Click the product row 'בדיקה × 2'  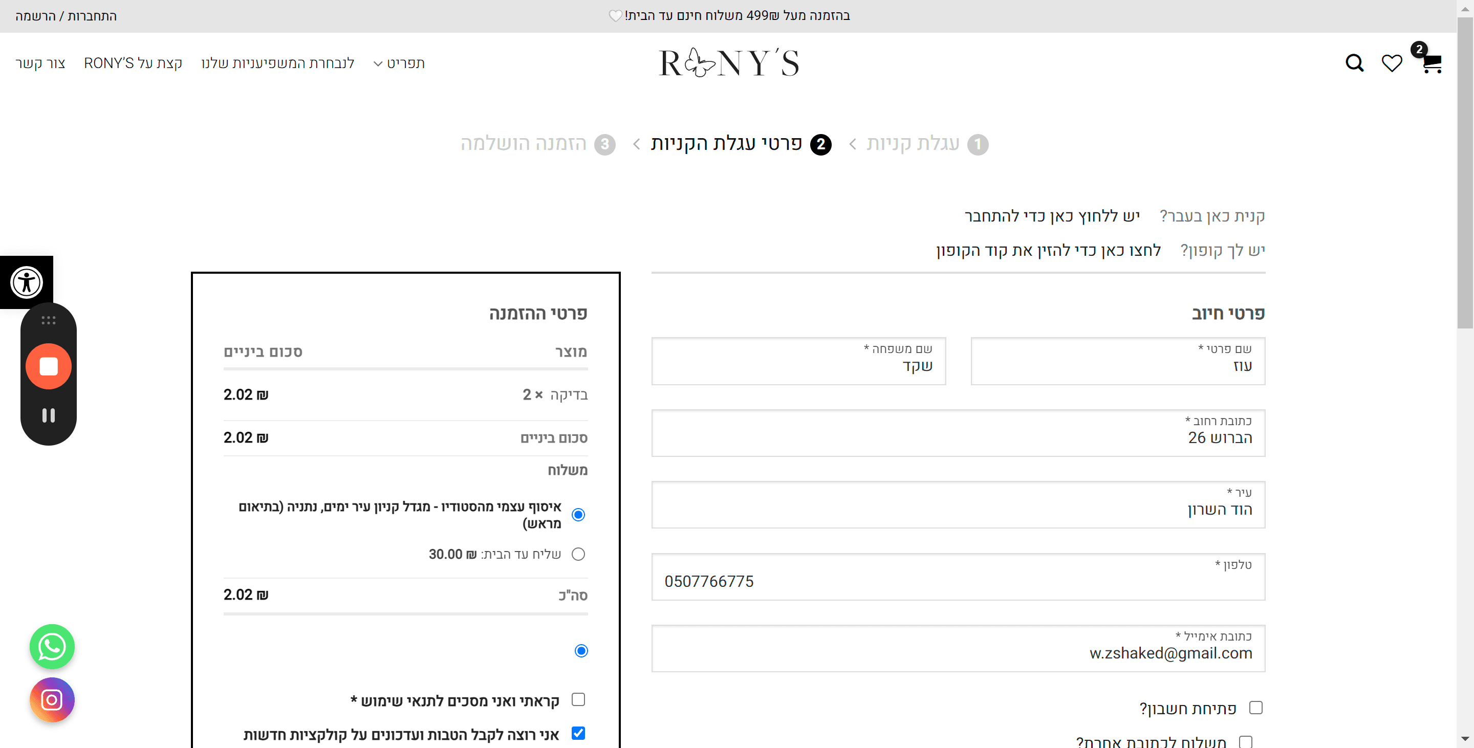click(405, 394)
